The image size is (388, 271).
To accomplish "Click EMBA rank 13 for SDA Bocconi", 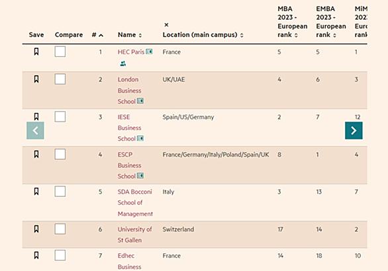I will coord(319,192).
